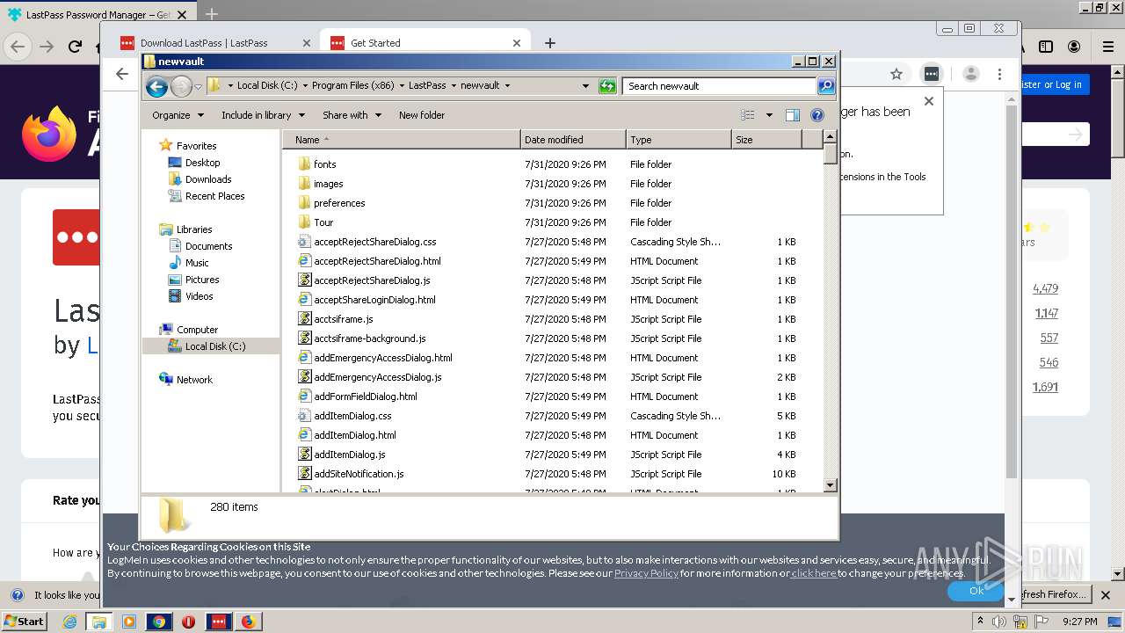Open Downloads in Favorites
Screen dimensions: 1125x633
point(207,179)
